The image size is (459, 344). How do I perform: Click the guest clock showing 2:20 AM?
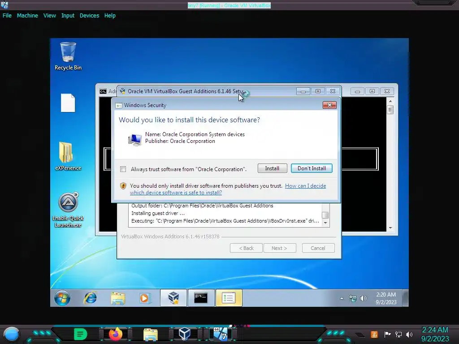pyautogui.click(x=386, y=298)
